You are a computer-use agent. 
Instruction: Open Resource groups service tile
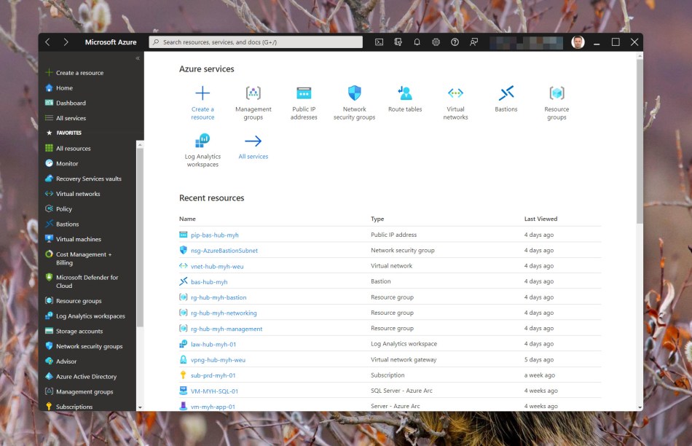pyautogui.click(x=557, y=103)
